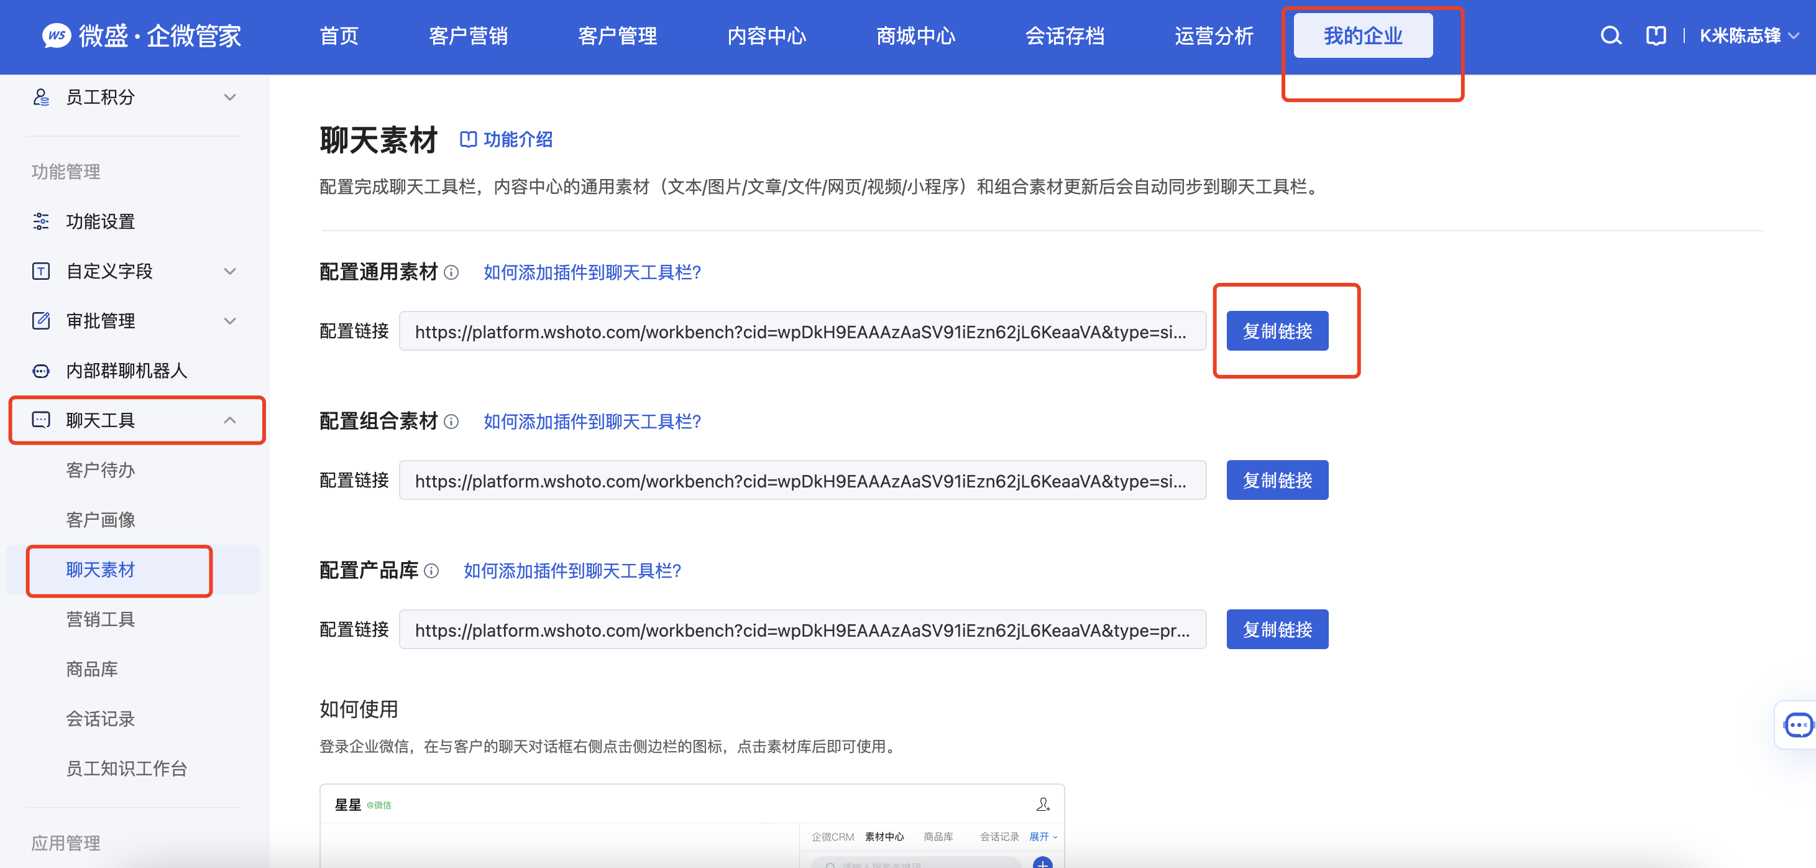Screen dimensions: 1816x868
Task: Open the help book icon in header
Action: tap(1656, 35)
